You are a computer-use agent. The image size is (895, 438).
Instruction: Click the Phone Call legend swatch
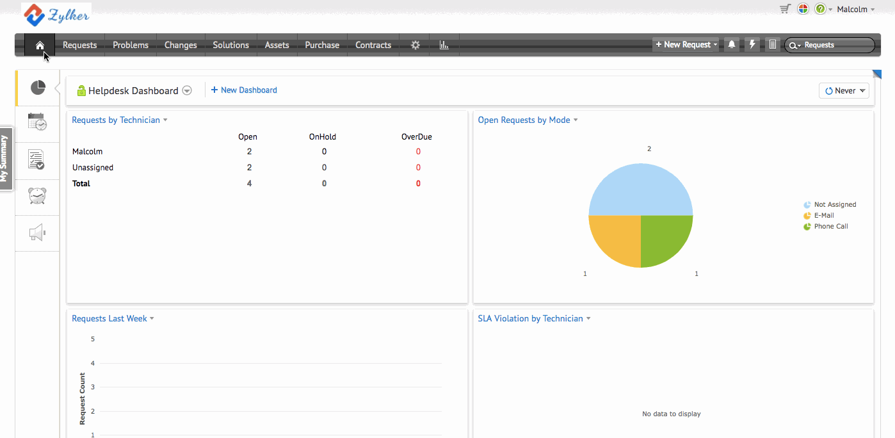pos(807,227)
